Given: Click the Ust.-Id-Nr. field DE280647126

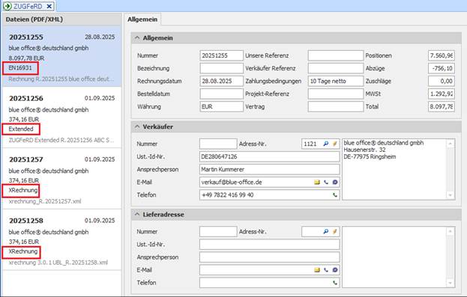Looking at the screenshot, I should 270,156.
